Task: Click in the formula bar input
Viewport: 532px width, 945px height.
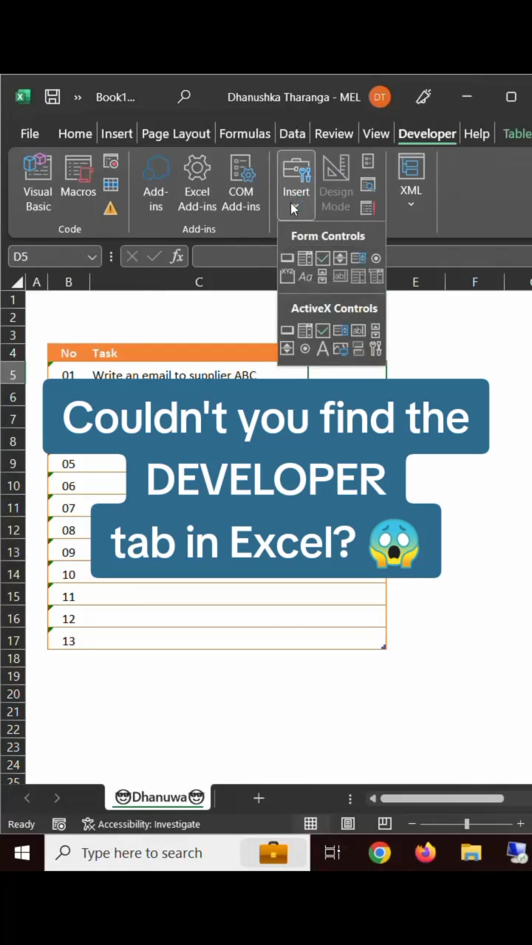Action: click(x=362, y=257)
